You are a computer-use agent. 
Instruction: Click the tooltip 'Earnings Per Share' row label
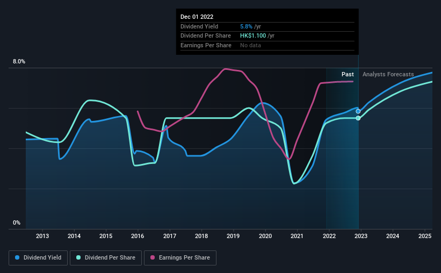click(x=206, y=45)
